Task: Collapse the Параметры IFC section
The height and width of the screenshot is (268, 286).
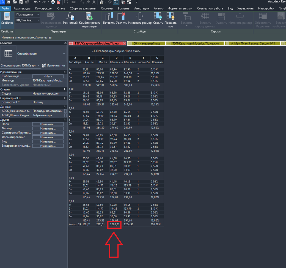Action: point(65,98)
